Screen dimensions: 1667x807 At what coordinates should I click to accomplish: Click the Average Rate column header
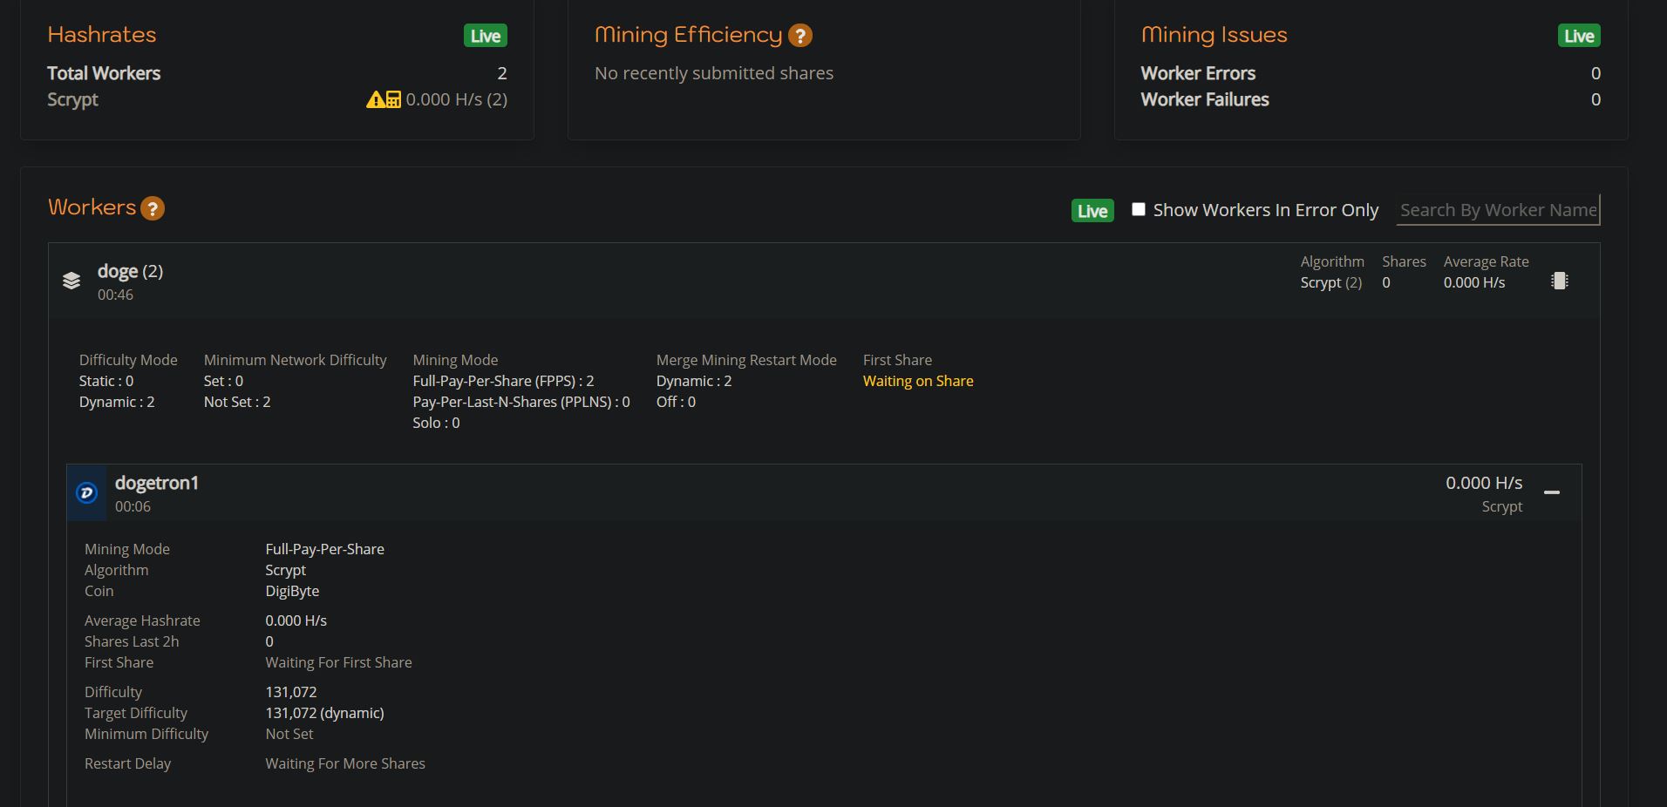tap(1487, 261)
